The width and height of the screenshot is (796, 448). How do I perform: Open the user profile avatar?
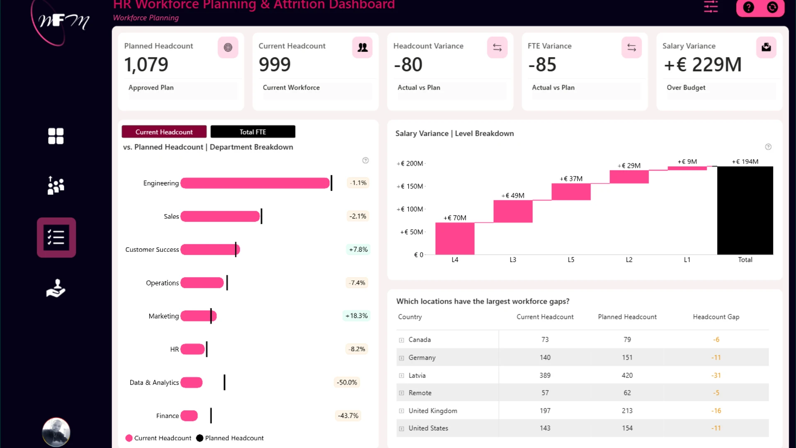tap(56, 432)
